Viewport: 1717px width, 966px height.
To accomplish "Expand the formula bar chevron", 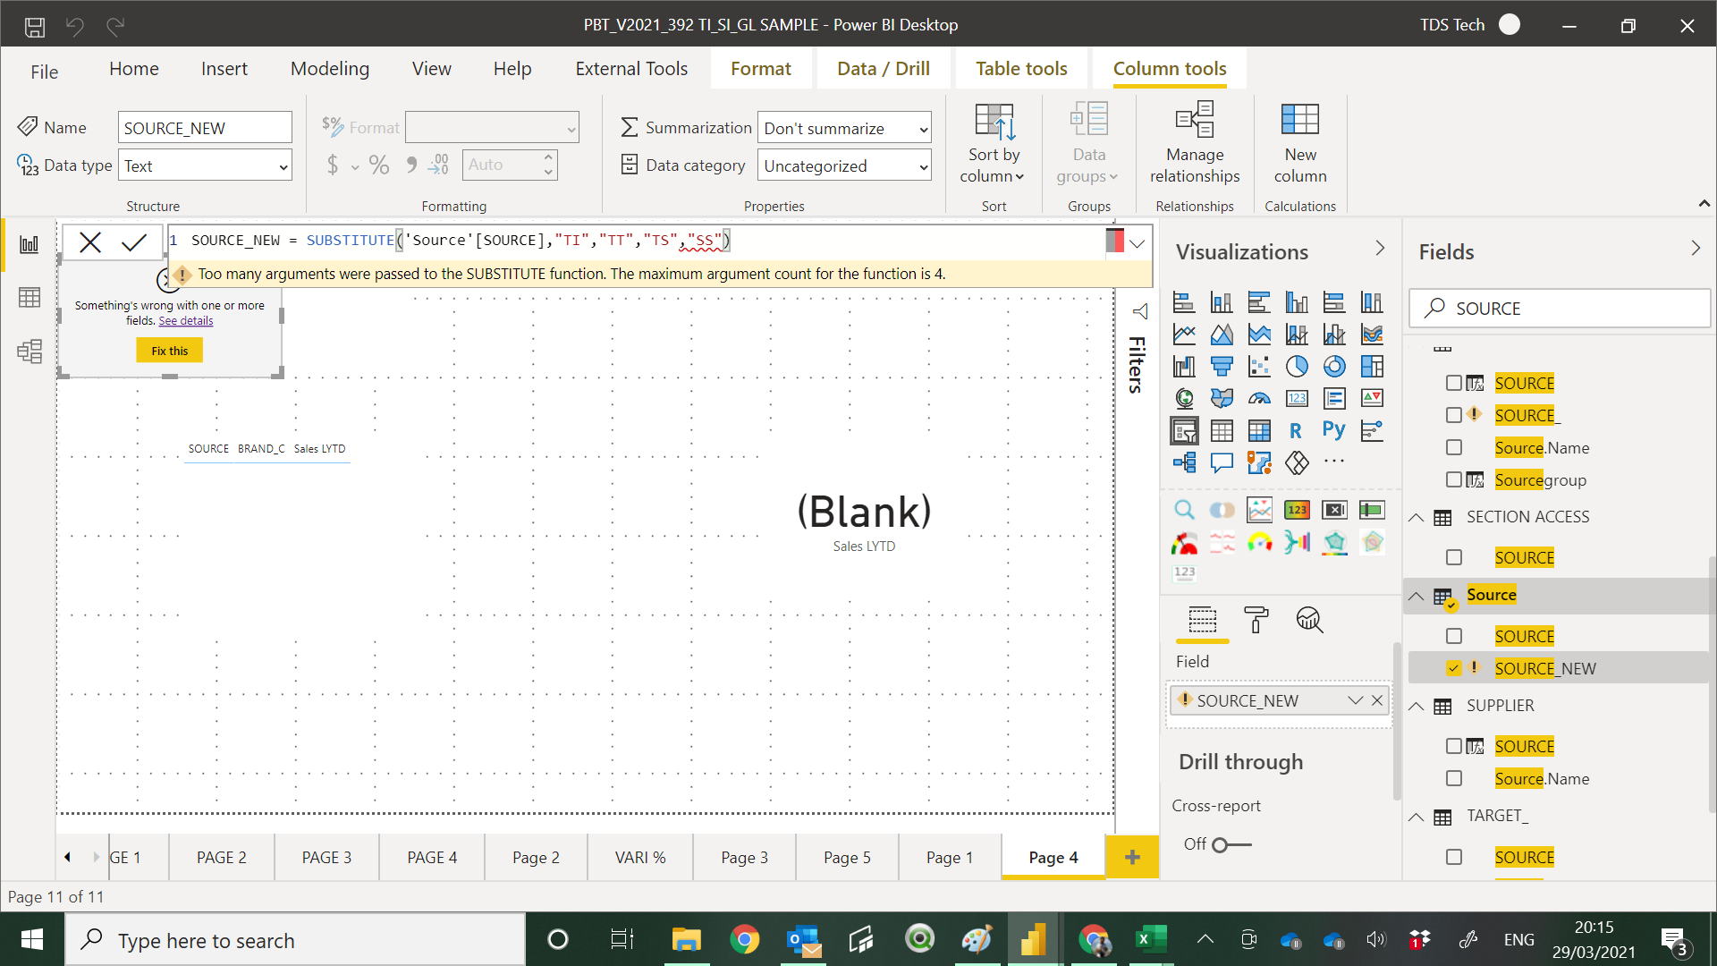I will point(1138,243).
